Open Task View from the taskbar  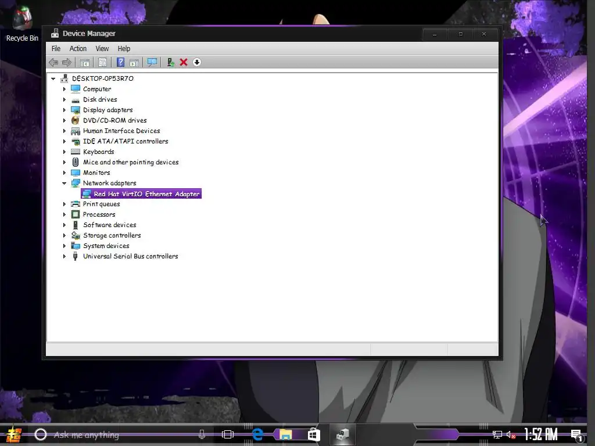pos(228,434)
